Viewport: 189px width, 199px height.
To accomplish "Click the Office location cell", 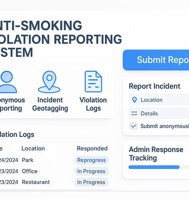I will [30, 171].
